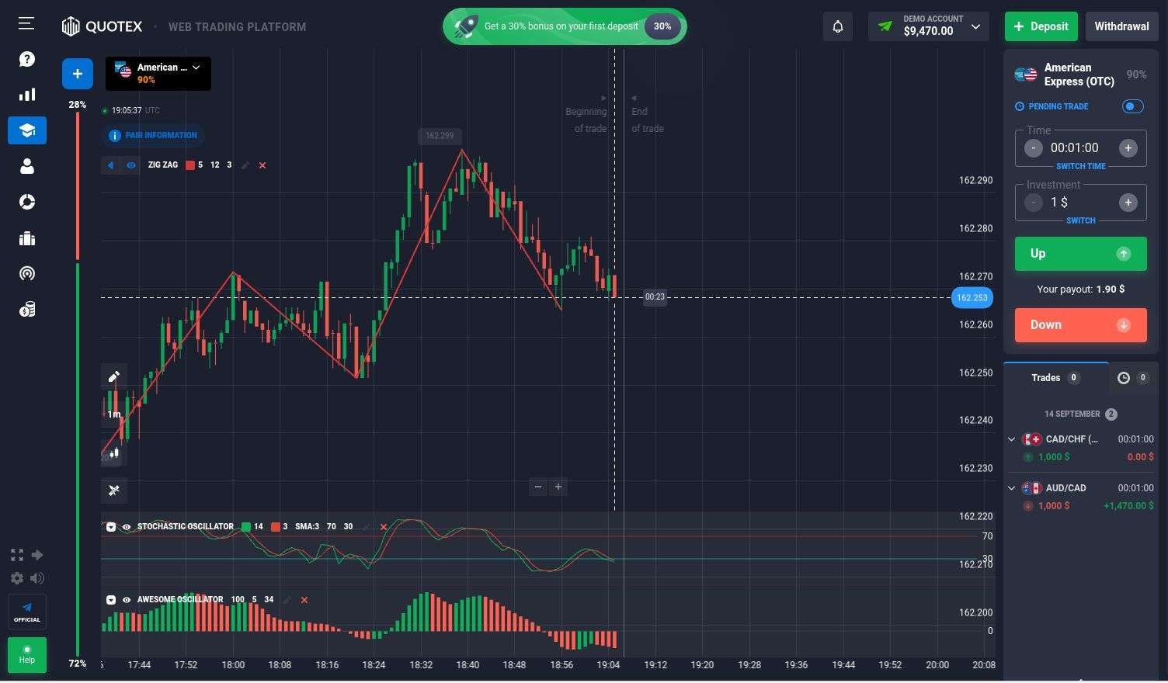
Task: Open the Official Telegram channel
Action: tap(27, 612)
